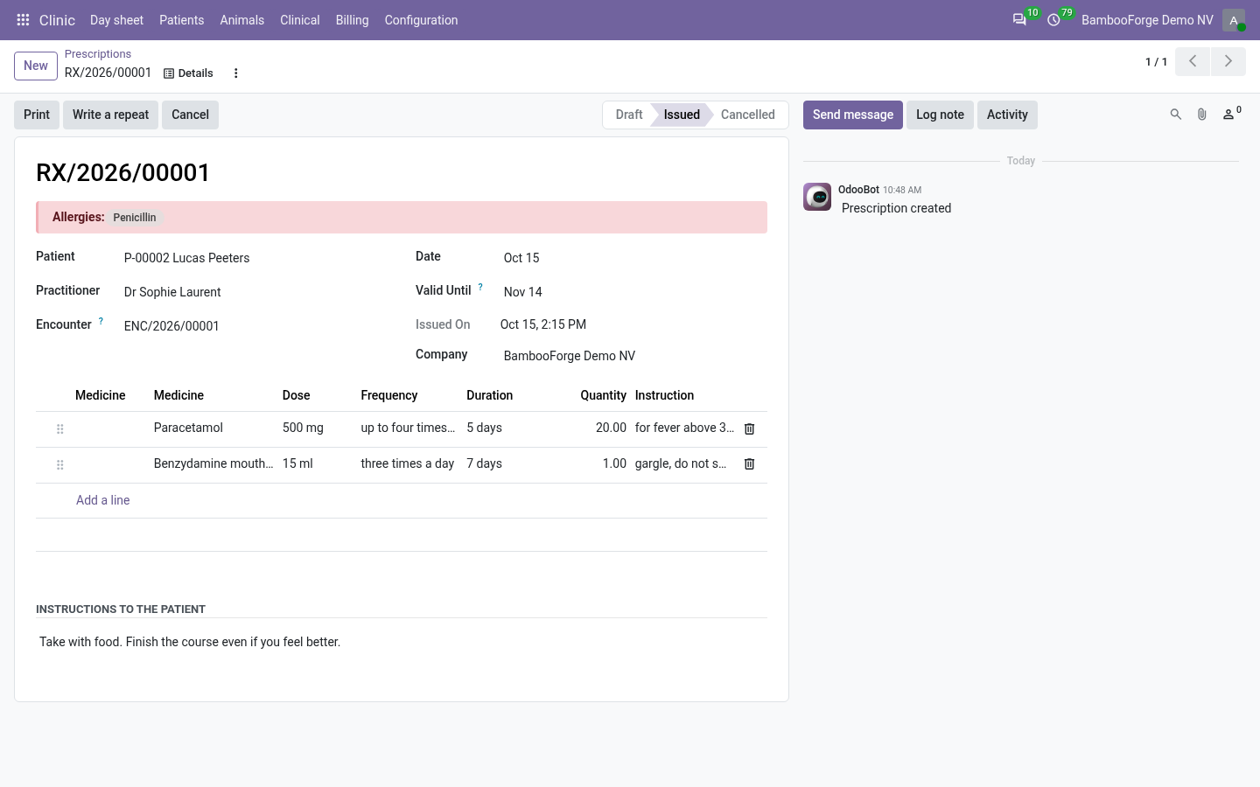Screen dimensions: 1260x787
Task: Add a line to medicines
Action: [x=102, y=500]
